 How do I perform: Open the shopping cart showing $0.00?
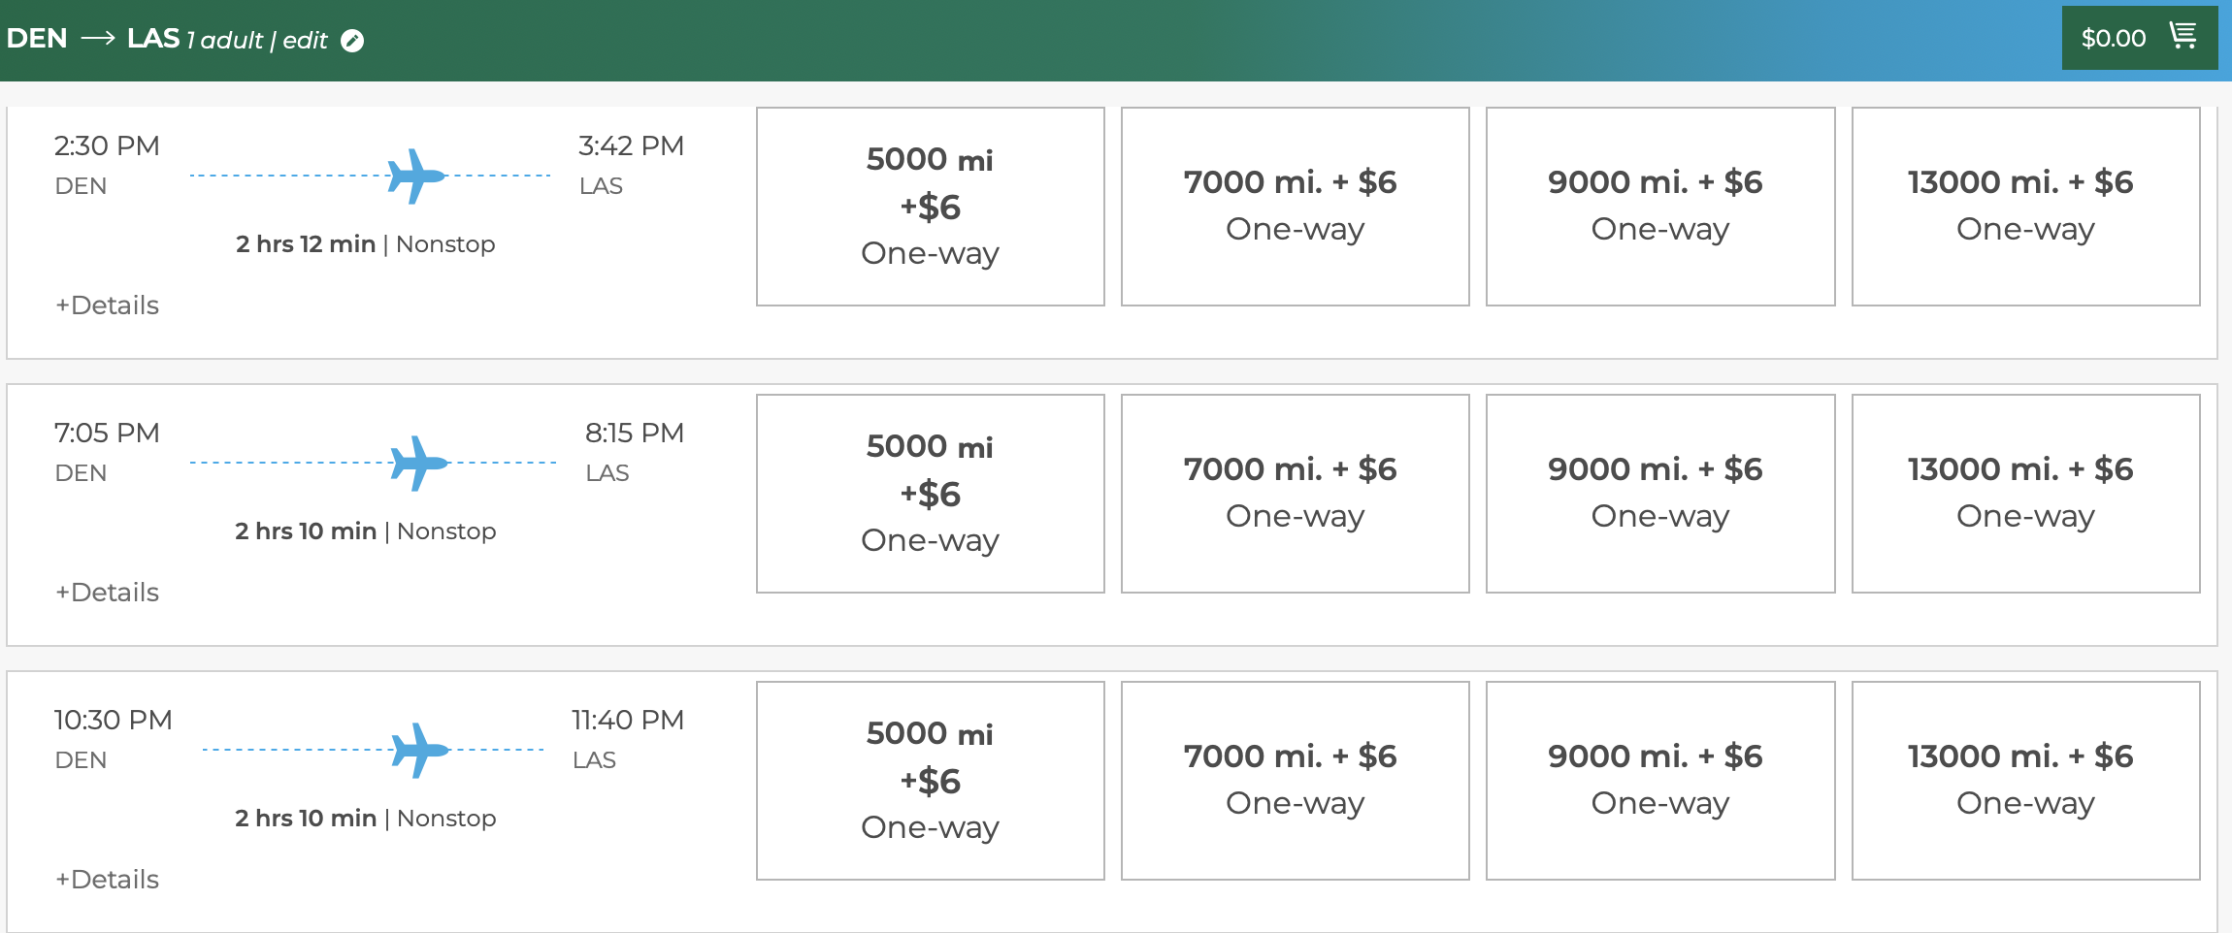coord(2139,38)
